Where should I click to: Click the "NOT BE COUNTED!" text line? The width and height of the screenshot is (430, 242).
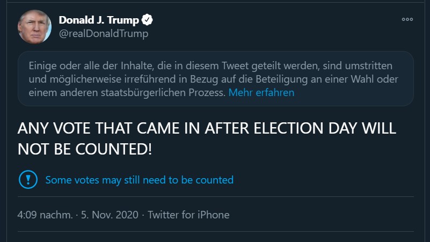[85, 149]
